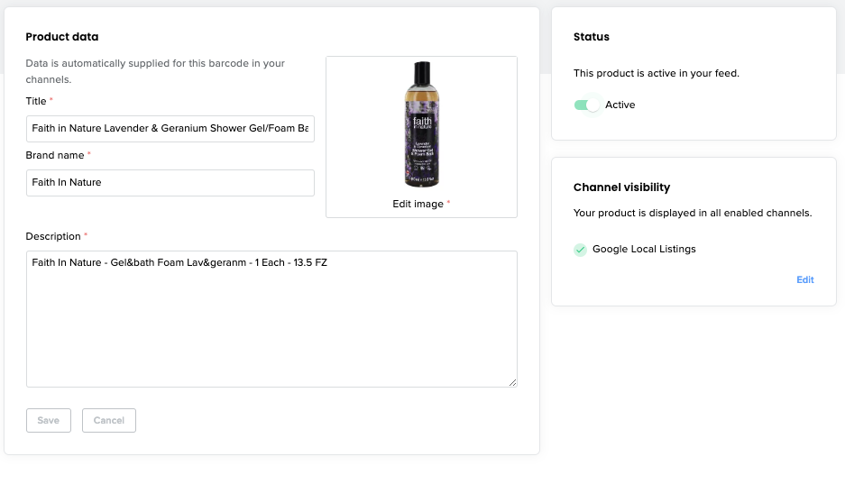Open the Edit image link
Image resolution: width=845 pixels, height=484 pixels.
(418, 205)
